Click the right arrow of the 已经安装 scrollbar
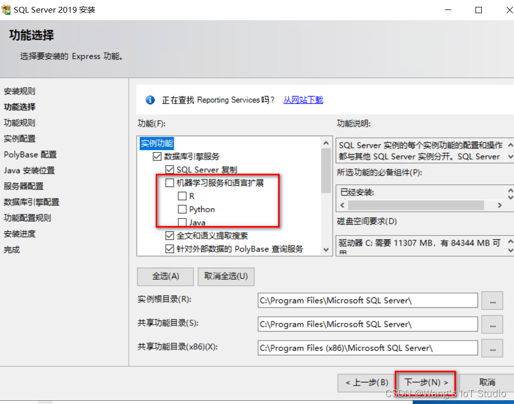The width and height of the screenshot is (514, 404). click(x=500, y=206)
